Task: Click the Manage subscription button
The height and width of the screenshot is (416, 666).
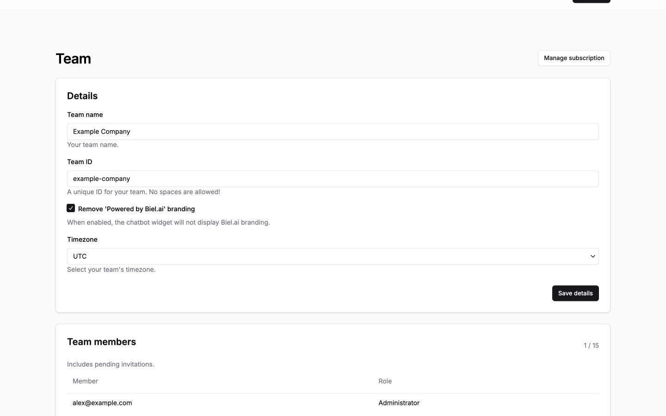Action: pos(574,58)
